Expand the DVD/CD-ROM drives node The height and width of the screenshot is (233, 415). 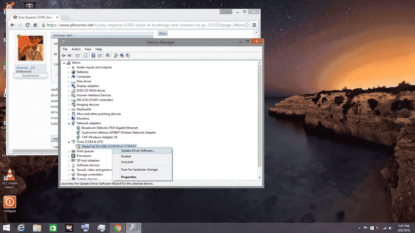pyautogui.click(x=69, y=91)
